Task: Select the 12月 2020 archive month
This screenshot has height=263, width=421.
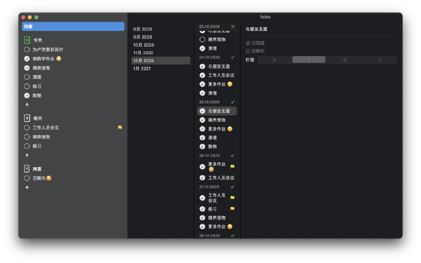Action: click(161, 60)
